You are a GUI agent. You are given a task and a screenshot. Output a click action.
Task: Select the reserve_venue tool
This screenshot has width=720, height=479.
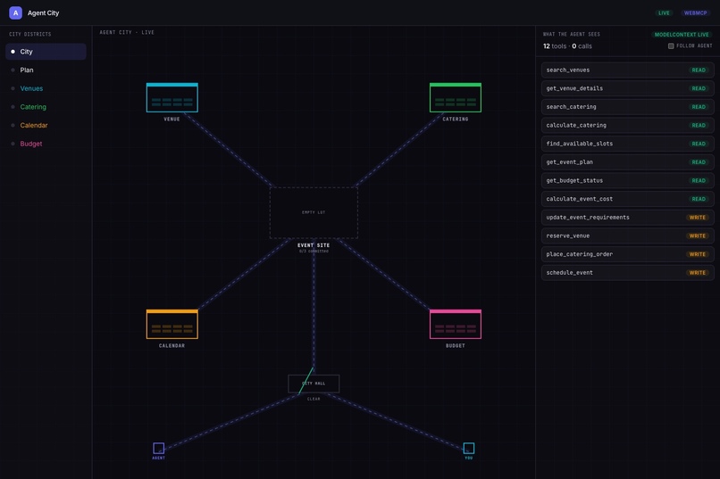click(628, 235)
